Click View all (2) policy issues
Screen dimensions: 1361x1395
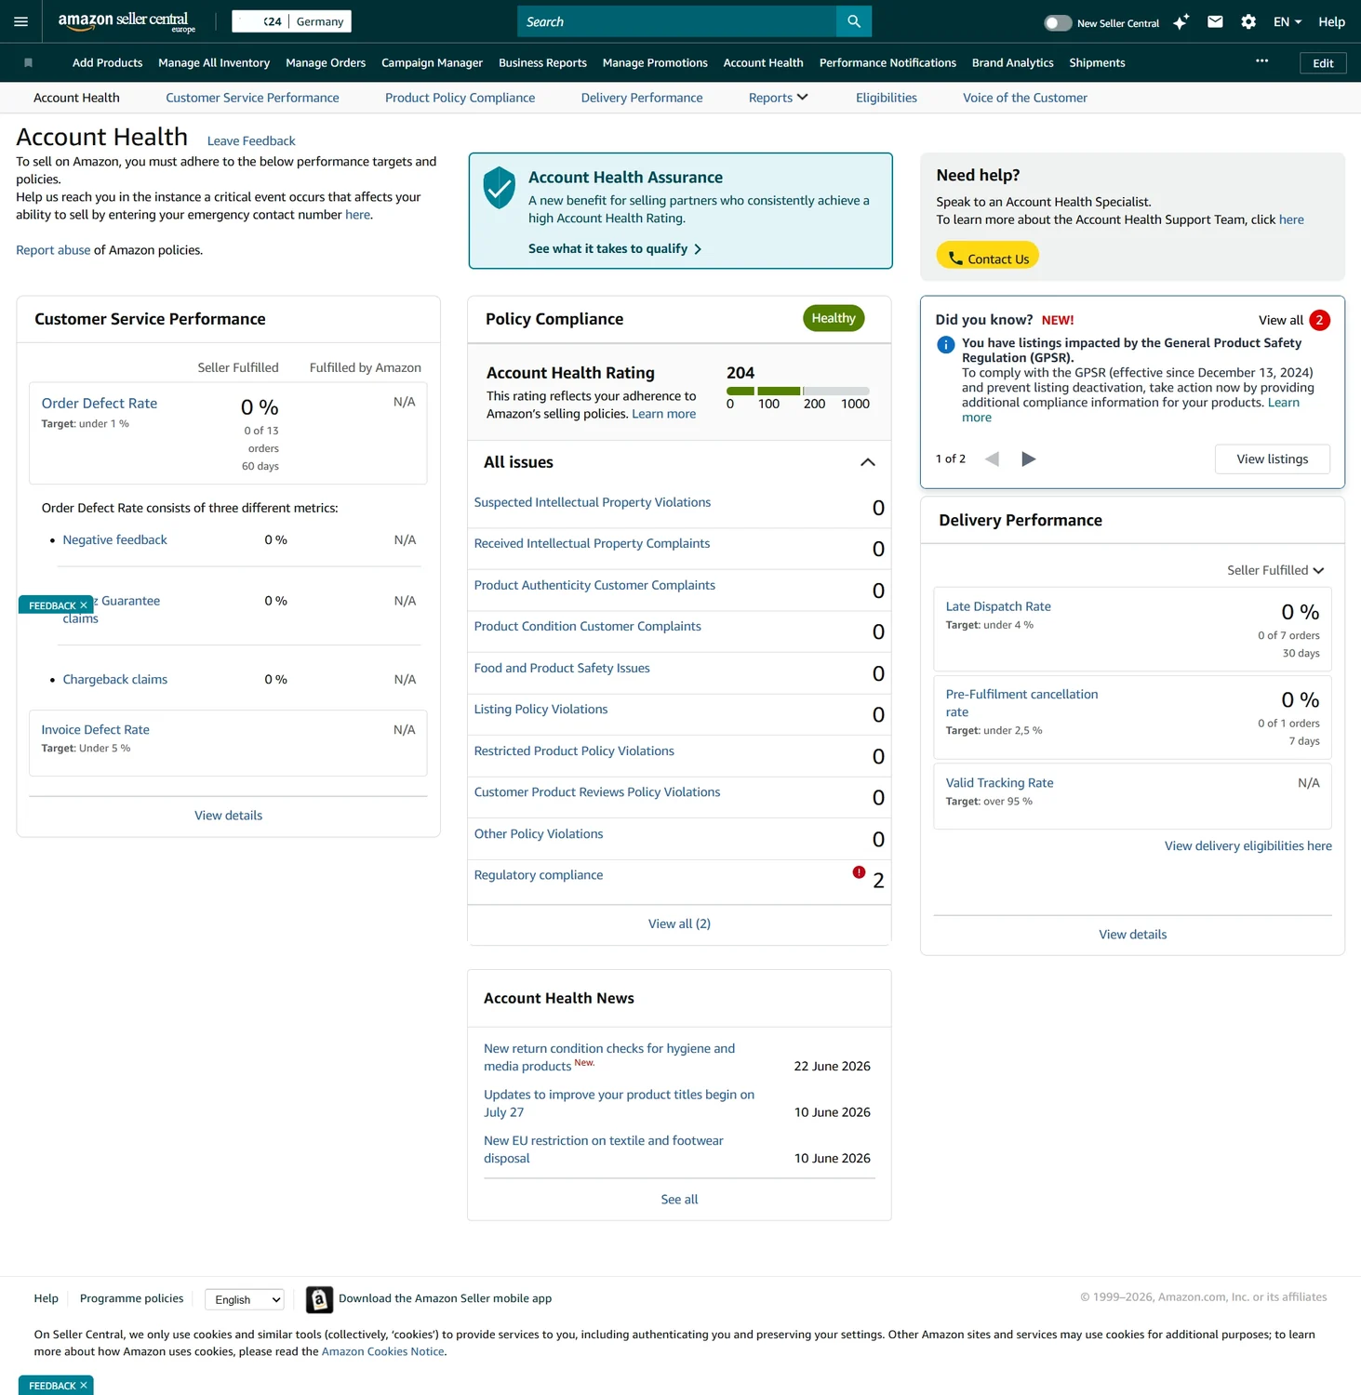pos(679,923)
